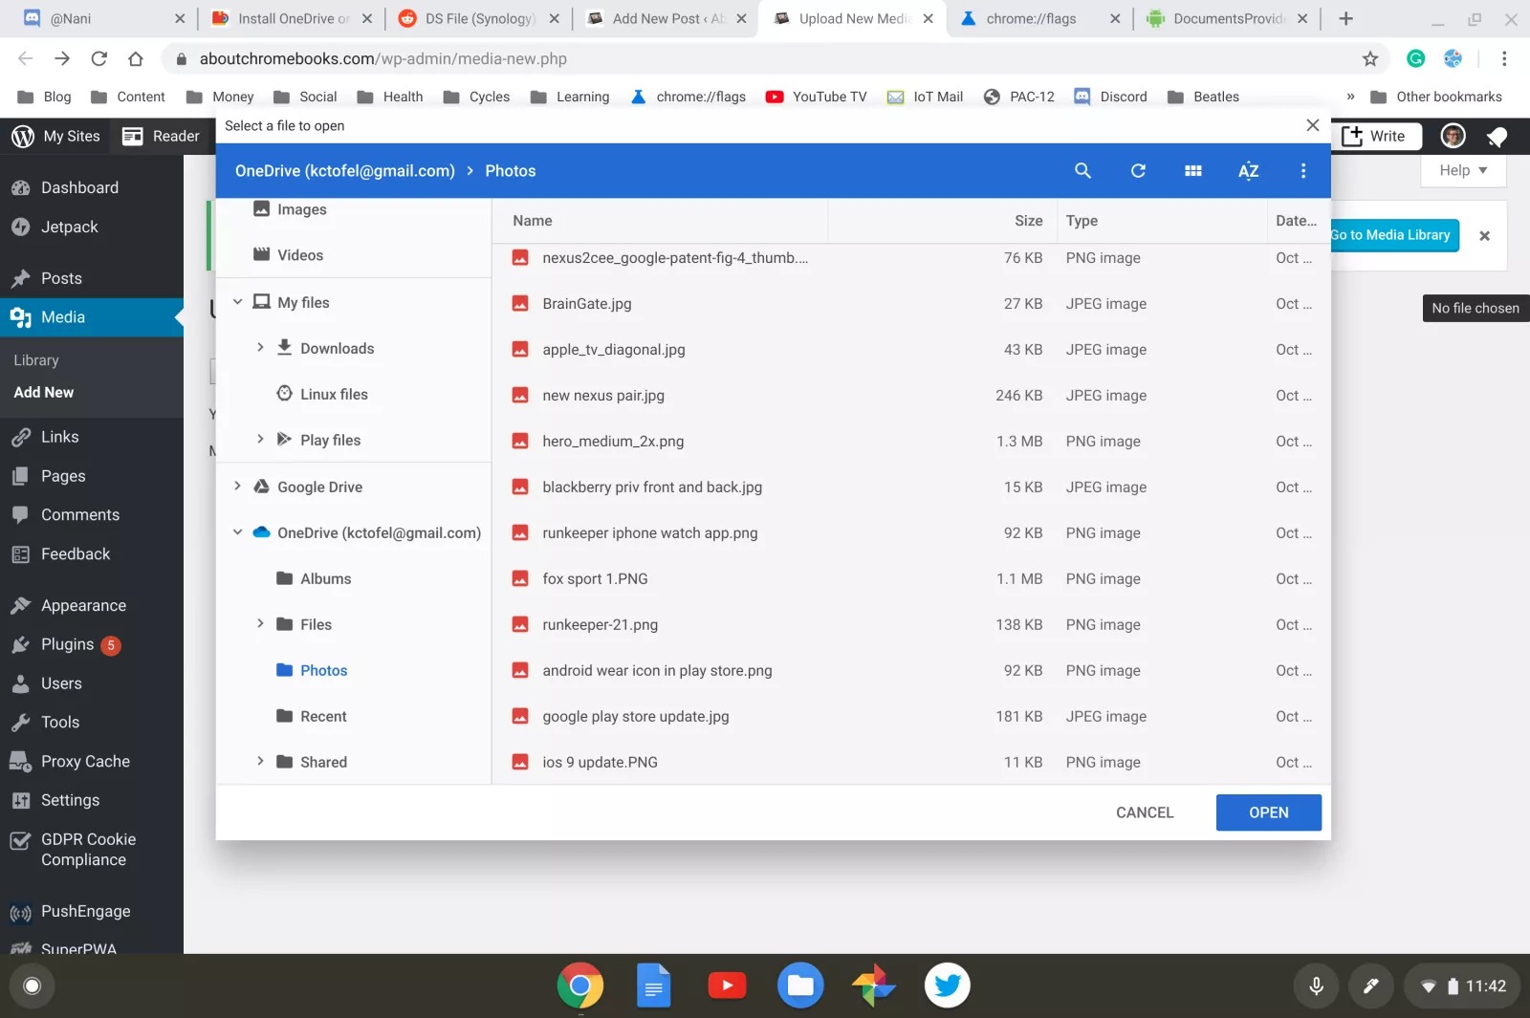Refresh the OneDrive Photos folder listing
1530x1018 pixels.
pos(1138,170)
